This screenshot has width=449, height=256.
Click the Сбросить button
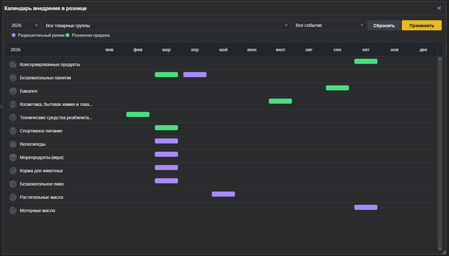pos(384,26)
